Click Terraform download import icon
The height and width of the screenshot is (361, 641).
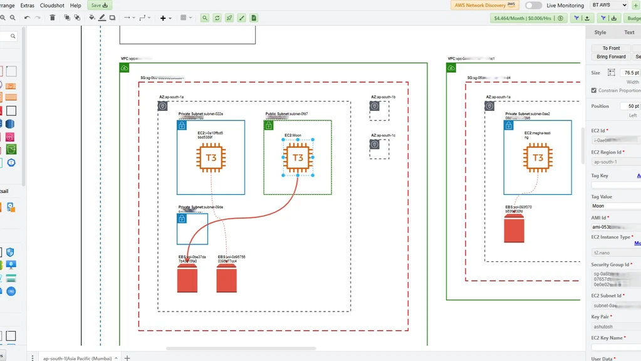pyautogui.click(x=608, y=18)
